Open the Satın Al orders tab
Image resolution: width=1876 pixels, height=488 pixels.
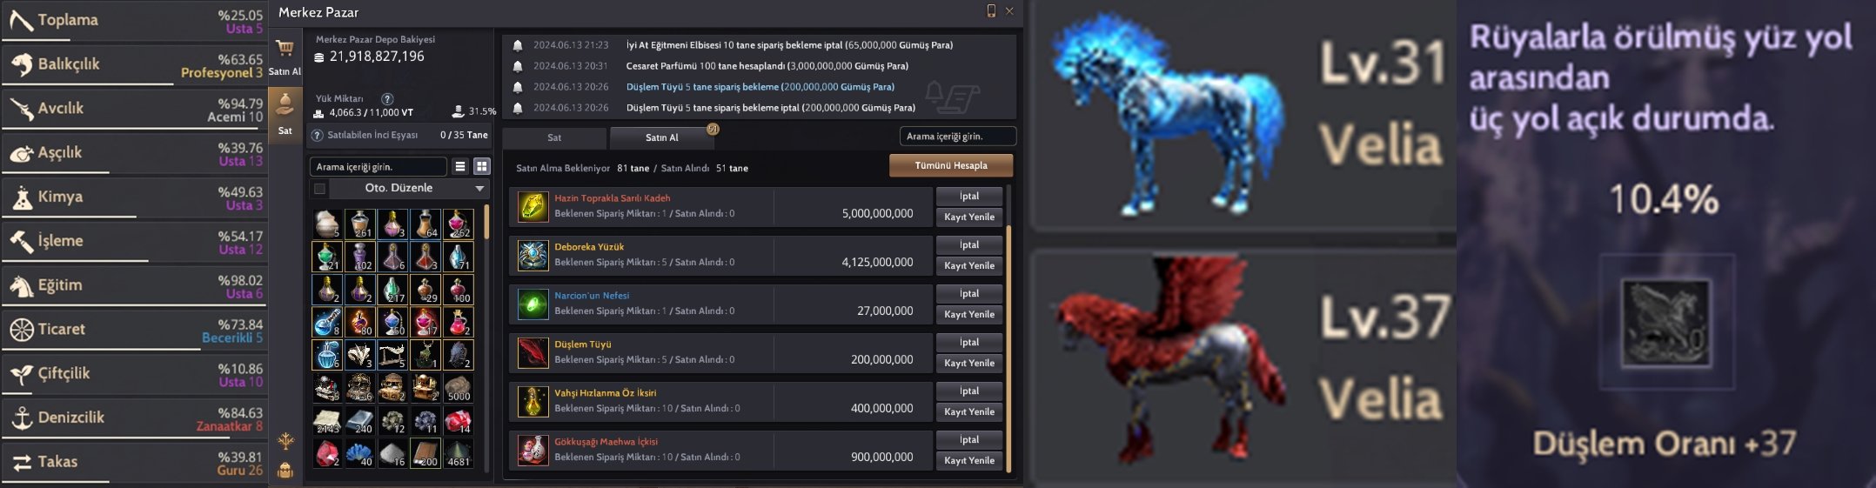click(662, 137)
